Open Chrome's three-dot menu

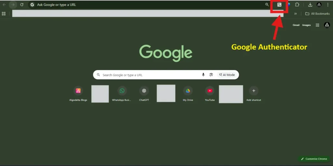(327, 5)
